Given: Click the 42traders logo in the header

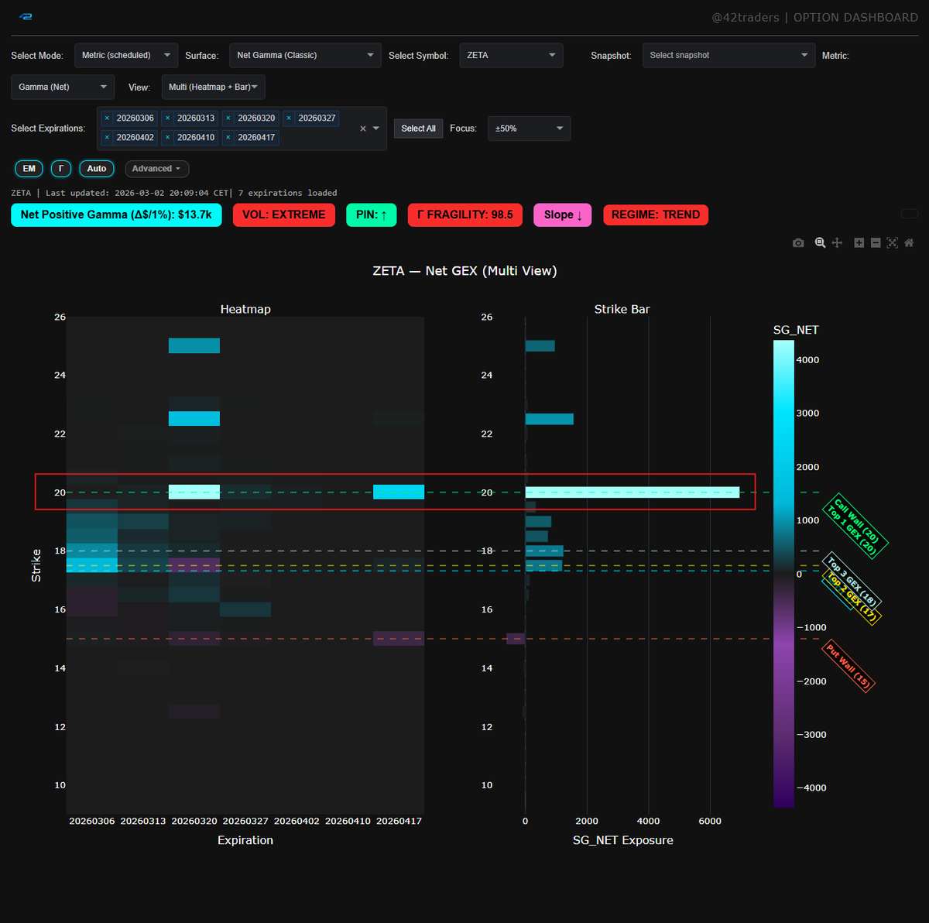Looking at the screenshot, I should coord(26,16).
